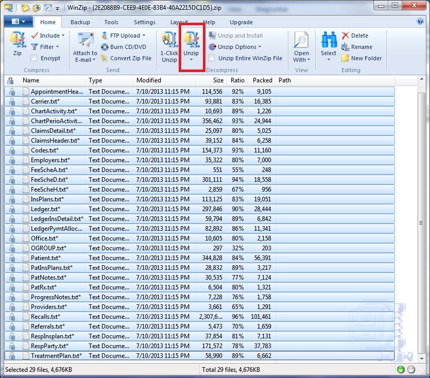430x378 pixels.
Task: Click the Include checkmark icon
Action: pos(35,36)
